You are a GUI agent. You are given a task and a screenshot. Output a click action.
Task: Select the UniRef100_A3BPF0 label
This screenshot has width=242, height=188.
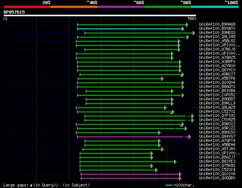(217, 62)
